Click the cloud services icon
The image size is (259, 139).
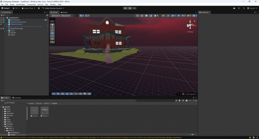click(x=234, y=8)
